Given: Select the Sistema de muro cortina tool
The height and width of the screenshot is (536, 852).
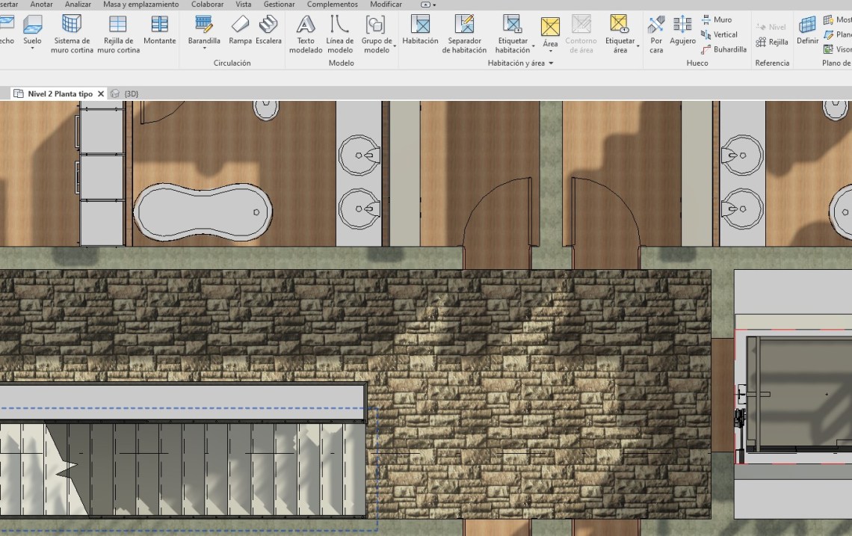Looking at the screenshot, I should coord(72,33).
